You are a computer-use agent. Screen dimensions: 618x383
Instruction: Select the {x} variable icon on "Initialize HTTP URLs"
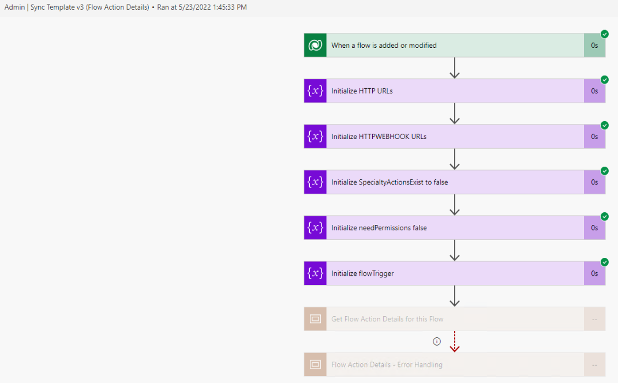click(x=315, y=91)
